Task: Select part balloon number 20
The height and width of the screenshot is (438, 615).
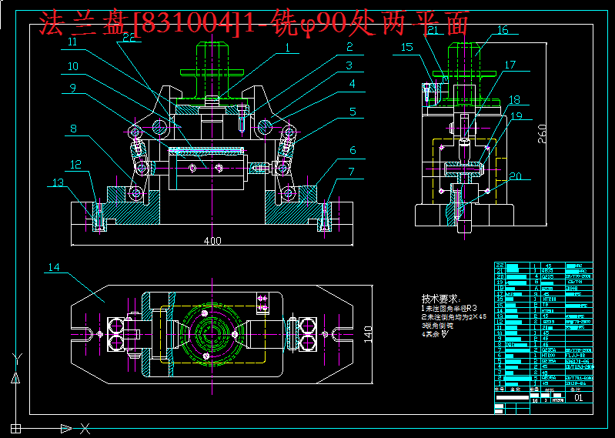Action: coord(516,176)
